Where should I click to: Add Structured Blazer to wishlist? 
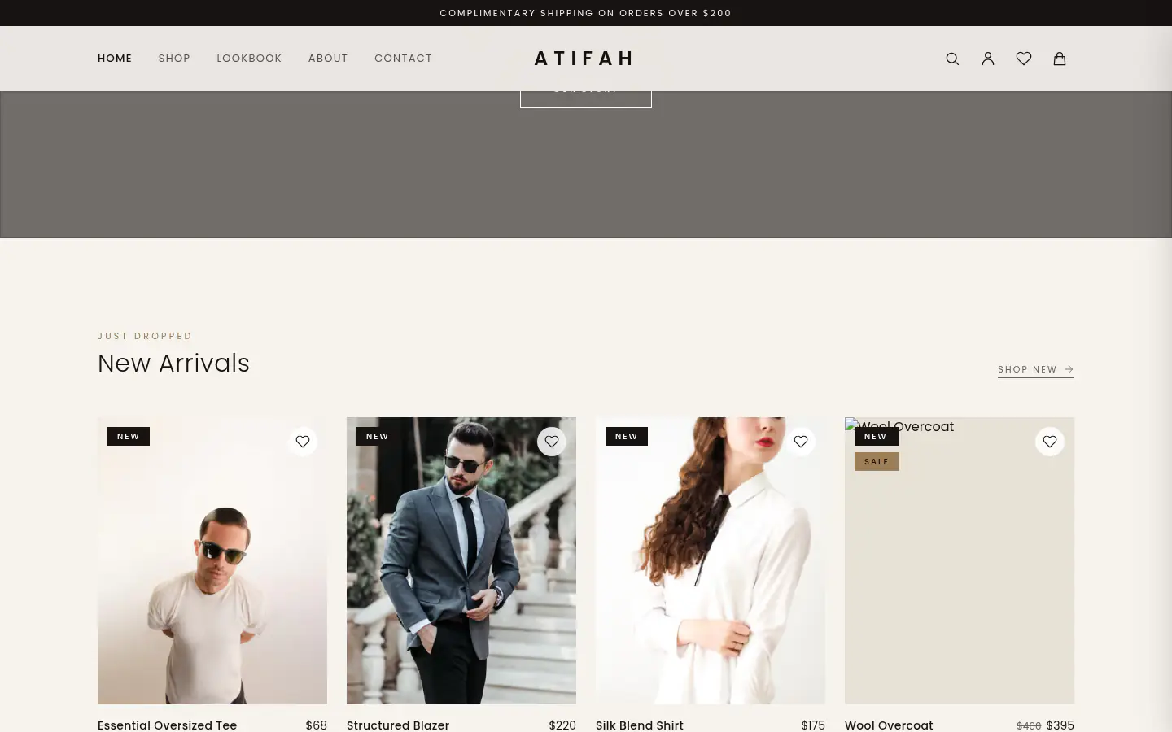coord(552,442)
